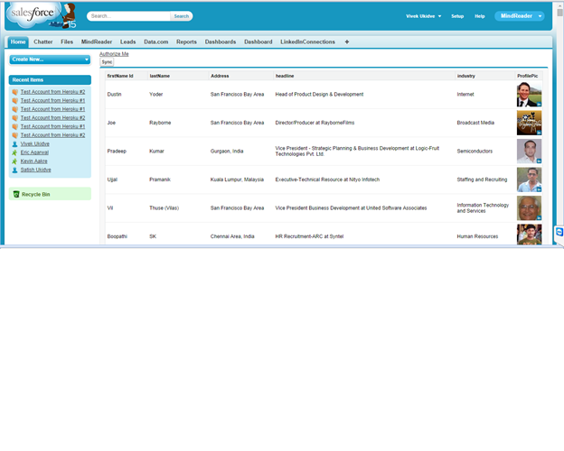Select the headline HR Recruitment-ARC at Syntel

pyautogui.click(x=309, y=236)
